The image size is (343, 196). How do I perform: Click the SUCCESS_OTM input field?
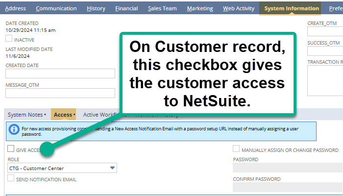[325, 51]
